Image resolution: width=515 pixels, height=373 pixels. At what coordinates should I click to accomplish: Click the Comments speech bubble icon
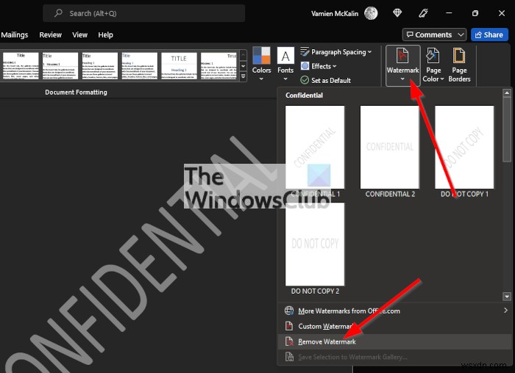(x=410, y=35)
